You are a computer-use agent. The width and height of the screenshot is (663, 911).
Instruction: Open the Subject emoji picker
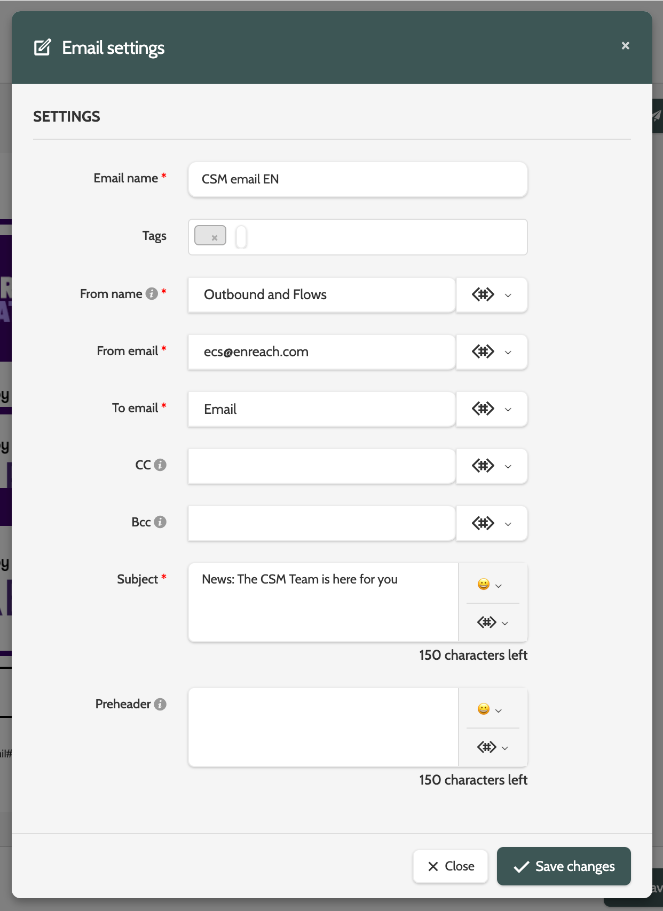point(490,585)
